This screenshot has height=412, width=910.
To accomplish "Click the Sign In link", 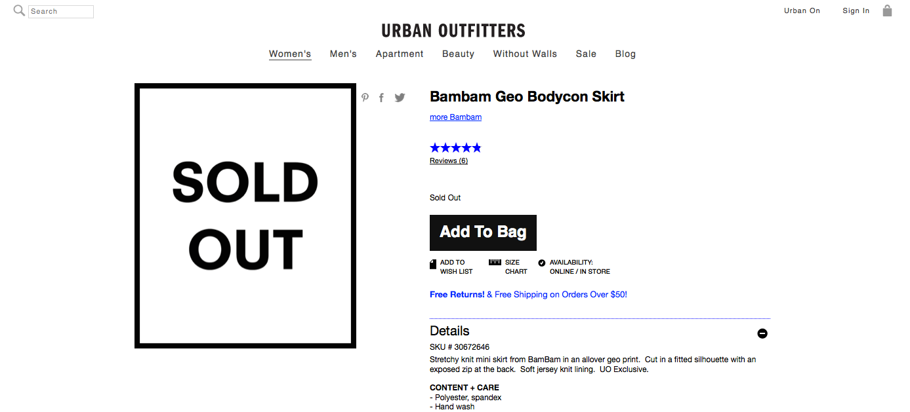I will [x=856, y=10].
